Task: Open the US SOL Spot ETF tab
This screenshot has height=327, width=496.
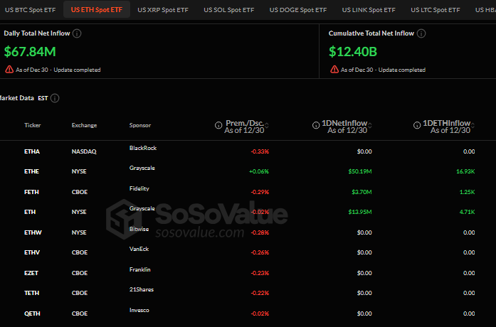Action: pos(228,10)
